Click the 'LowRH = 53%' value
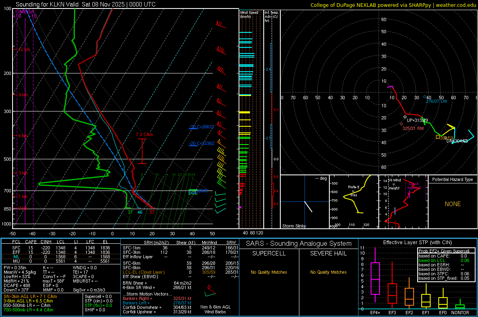Screen dimensions: 478x317 coord(17,277)
